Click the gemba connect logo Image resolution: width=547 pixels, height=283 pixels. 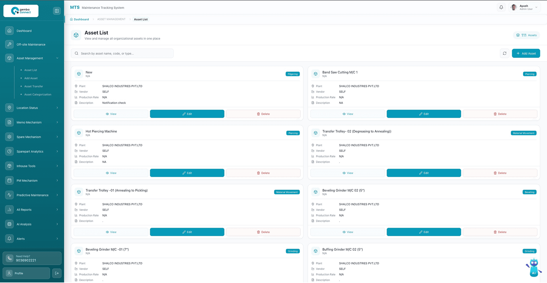(x=21, y=11)
